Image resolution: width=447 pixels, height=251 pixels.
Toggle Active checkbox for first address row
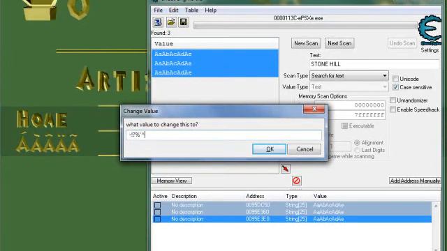pyautogui.click(x=157, y=205)
